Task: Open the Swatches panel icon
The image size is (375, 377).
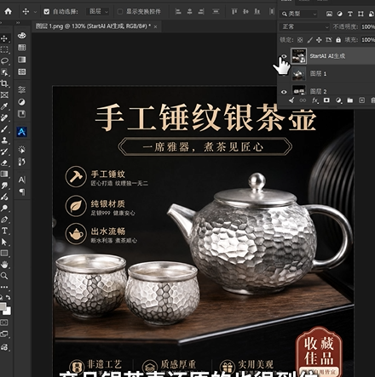Action: (x=22, y=48)
